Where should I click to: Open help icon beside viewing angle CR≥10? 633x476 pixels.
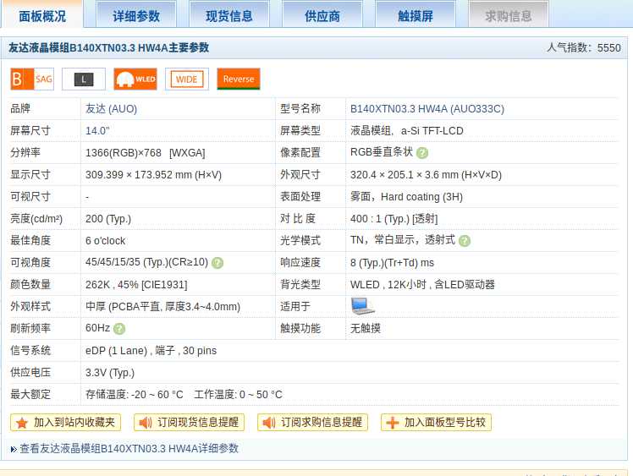217,263
